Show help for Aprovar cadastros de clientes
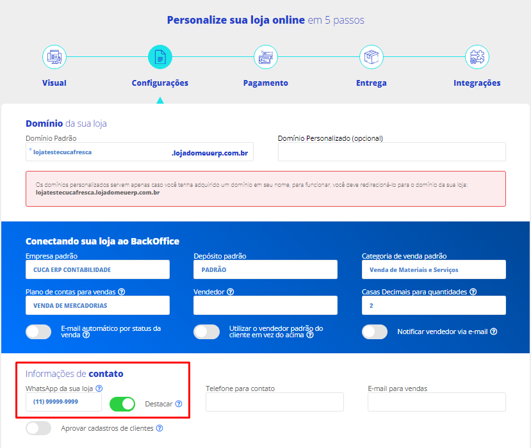Screen dimensions: 531x448 159,428
